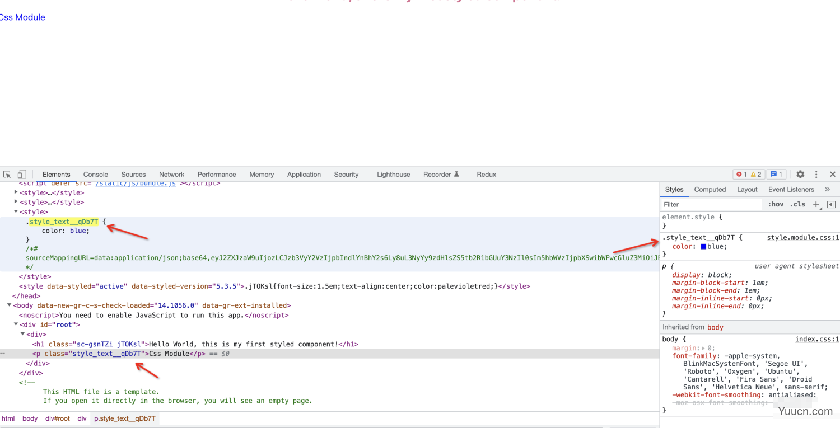
Task: Open DevTools settings gear
Action: 800,175
